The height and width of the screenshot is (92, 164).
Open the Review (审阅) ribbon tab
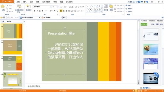click(x=55, y=2)
